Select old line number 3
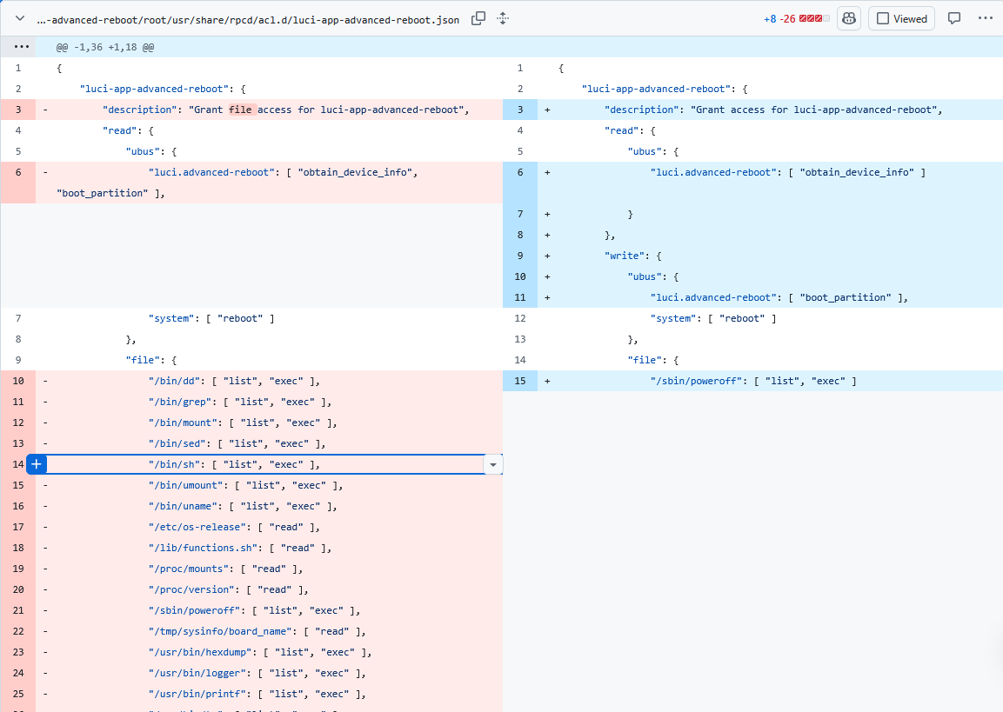This screenshot has height=712, width=1003. 18,110
